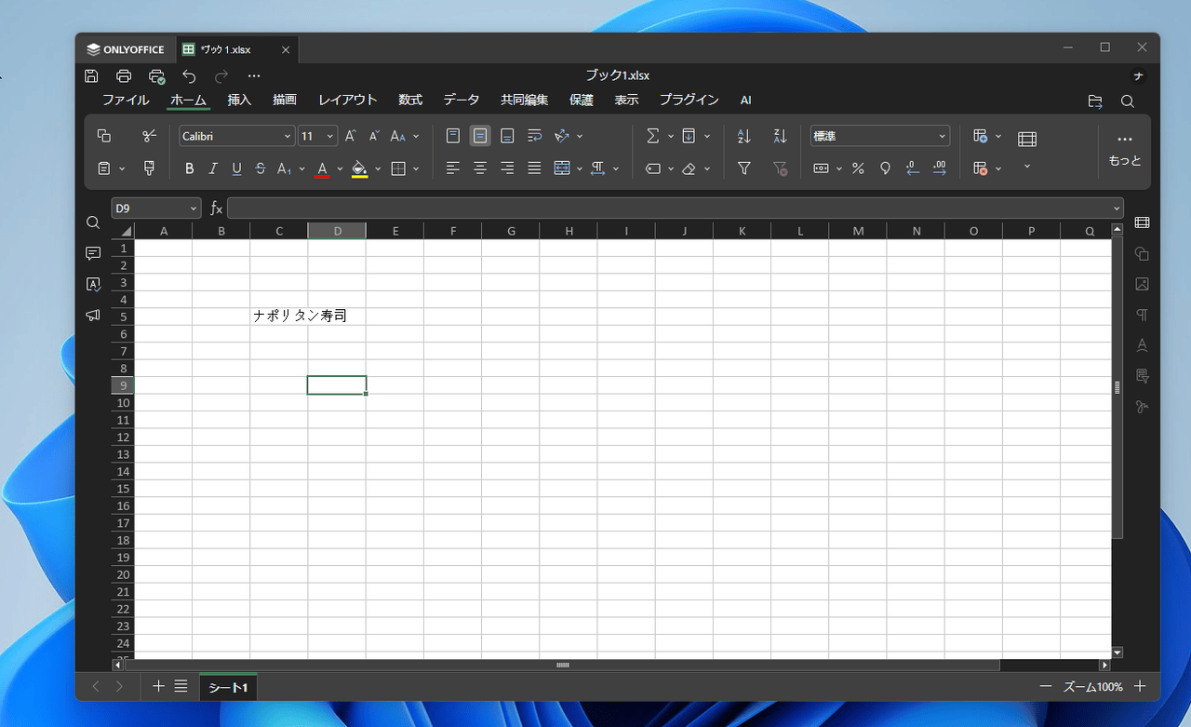Viewport: 1191px width, 727px height.
Task: Open the Spell checking panel in left sidebar
Action: pos(93,284)
